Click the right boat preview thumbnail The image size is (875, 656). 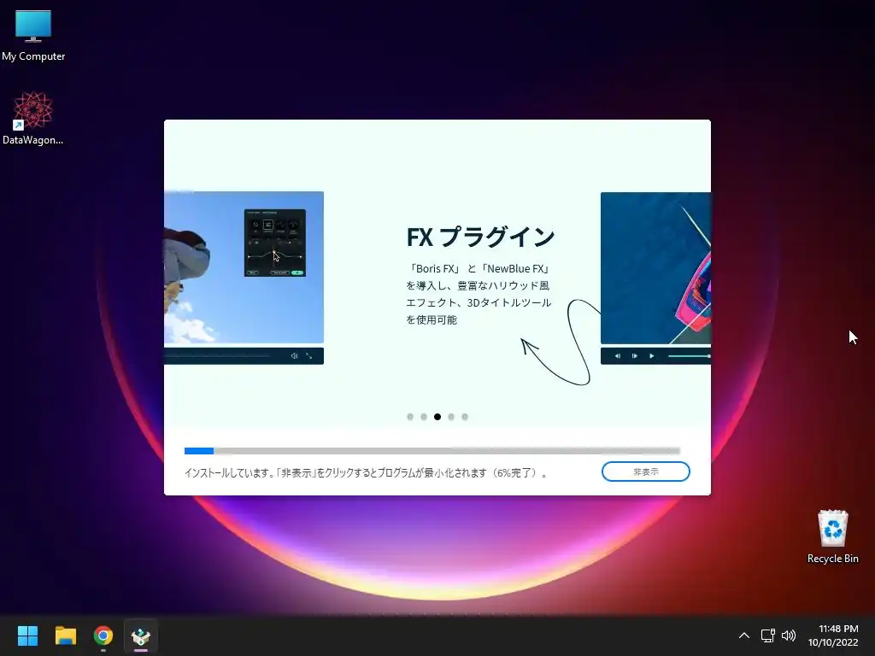[655, 267]
